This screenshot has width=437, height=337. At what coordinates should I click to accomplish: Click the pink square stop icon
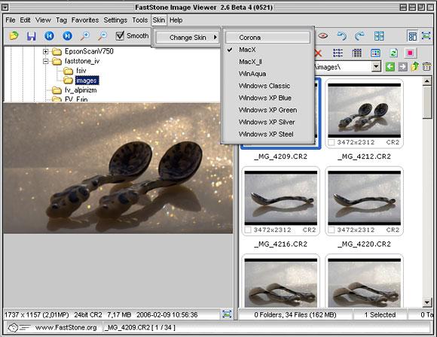click(x=410, y=53)
